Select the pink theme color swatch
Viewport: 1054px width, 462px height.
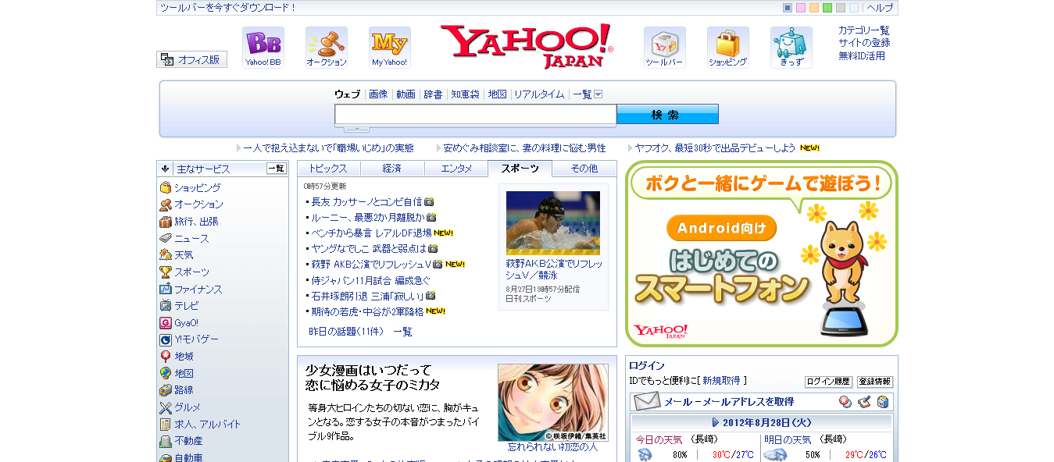[801, 8]
